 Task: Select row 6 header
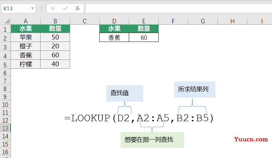(x=5, y=73)
